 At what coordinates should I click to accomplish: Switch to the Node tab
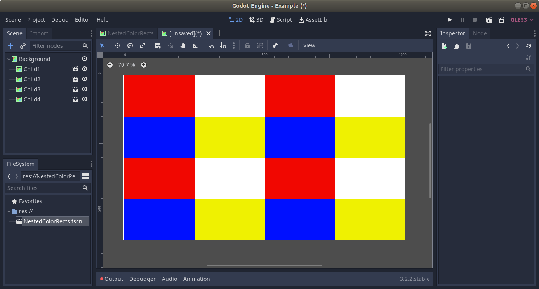pos(480,33)
